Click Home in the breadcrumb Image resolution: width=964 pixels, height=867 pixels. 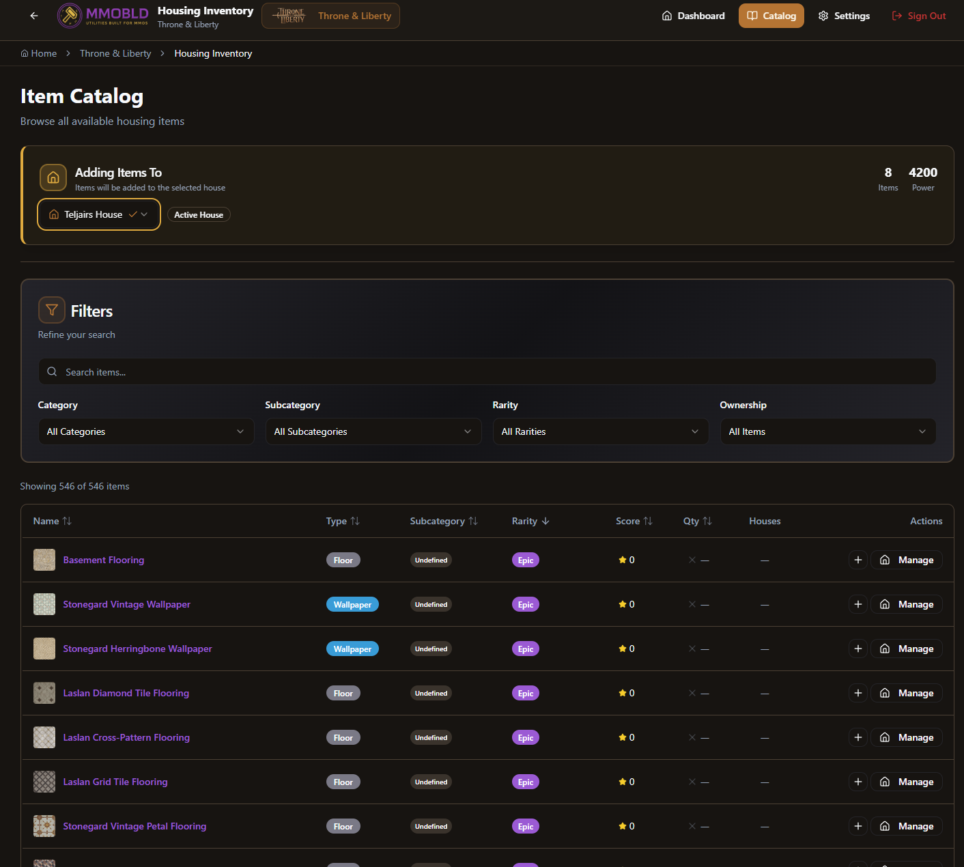tap(39, 53)
